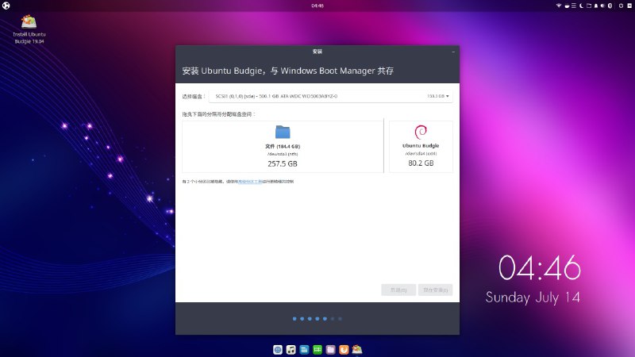The height and width of the screenshot is (357, 635).
Task: Click the window/places icon in the panel
Action: 589,6
